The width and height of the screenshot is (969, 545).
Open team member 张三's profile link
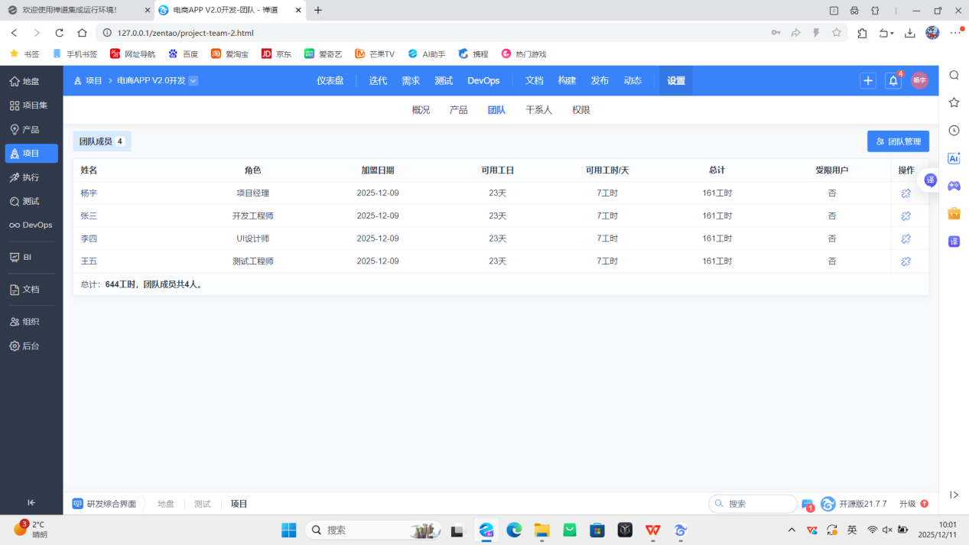(x=89, y=216)
